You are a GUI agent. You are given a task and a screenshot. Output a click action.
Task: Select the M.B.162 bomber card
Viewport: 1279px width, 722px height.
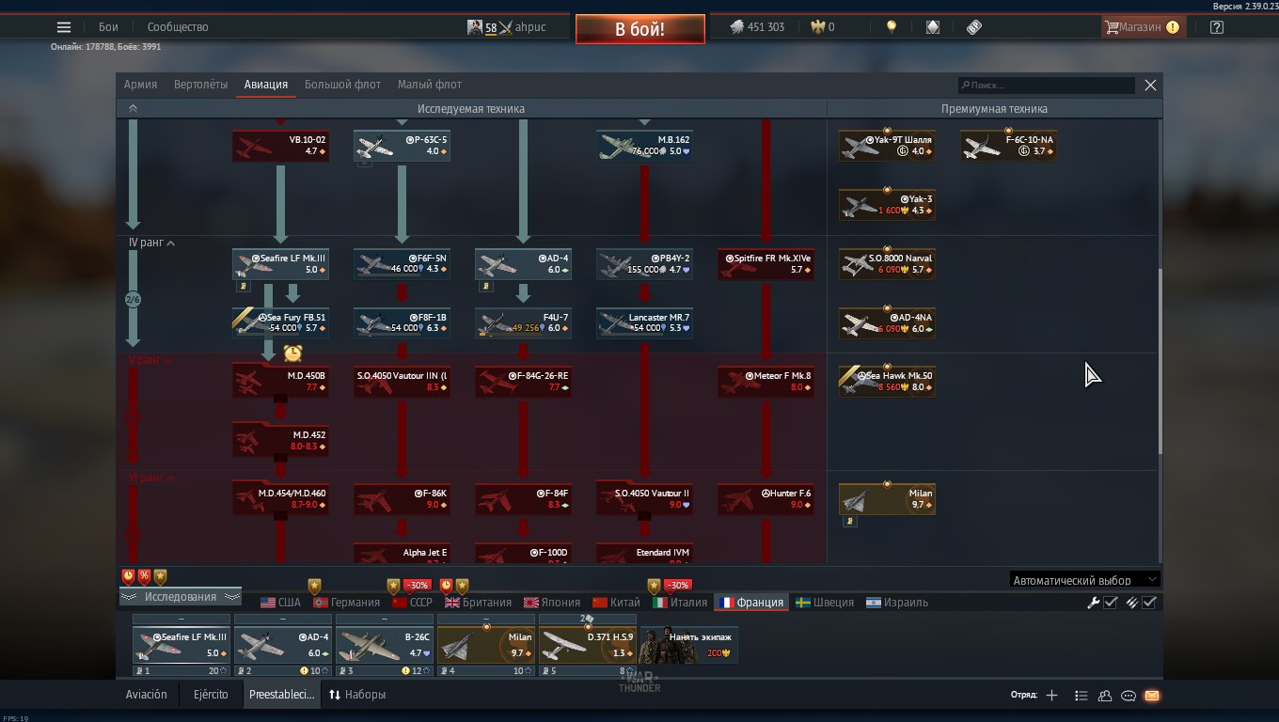(644, 146)
